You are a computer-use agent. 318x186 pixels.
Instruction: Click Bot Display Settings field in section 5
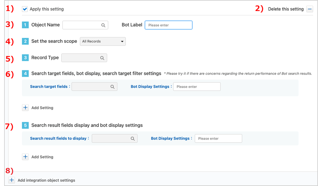tap(218, 139)
